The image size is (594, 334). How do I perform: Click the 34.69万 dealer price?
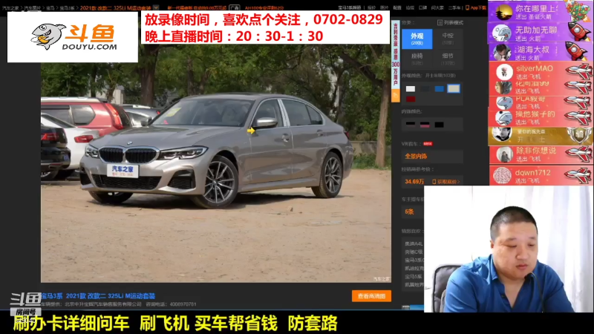click(414, 182)
